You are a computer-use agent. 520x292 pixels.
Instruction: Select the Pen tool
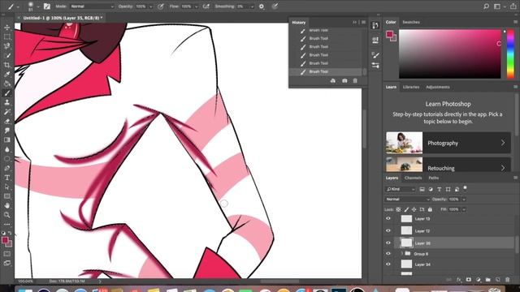[x=7, y=168]
